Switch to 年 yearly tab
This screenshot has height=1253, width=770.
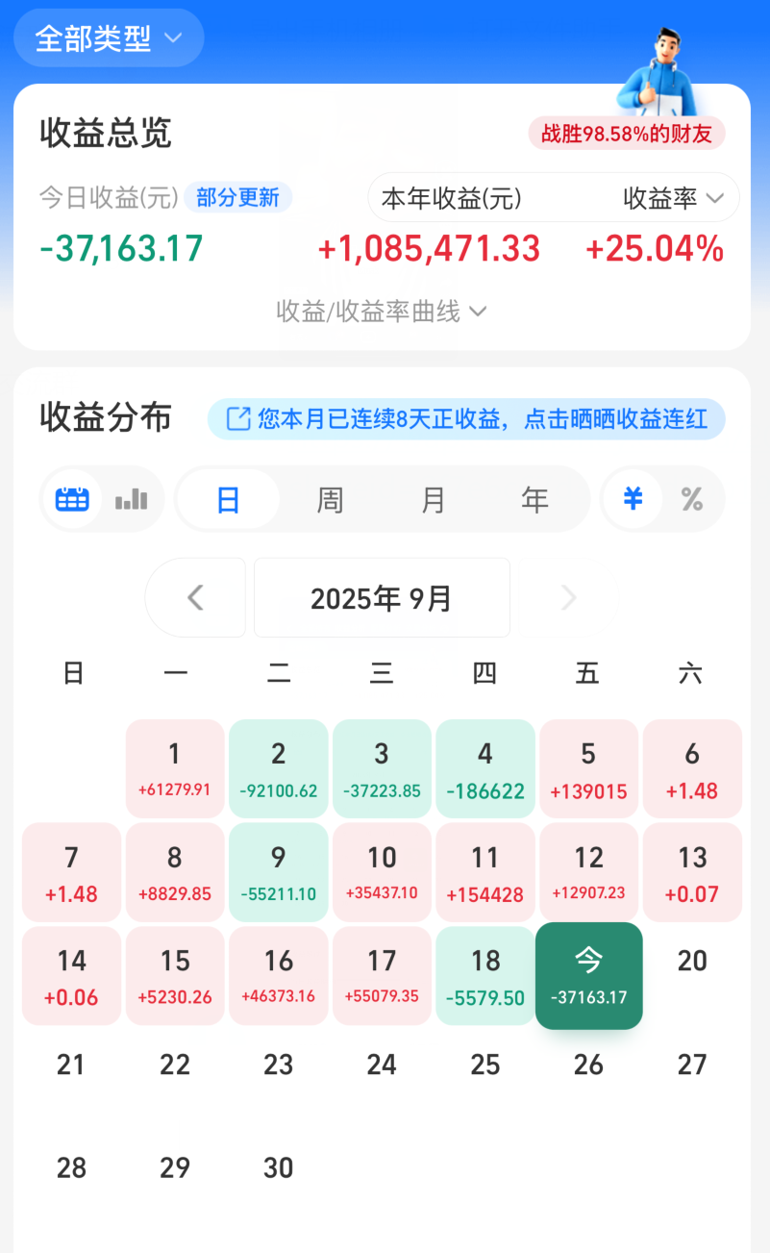534,500
